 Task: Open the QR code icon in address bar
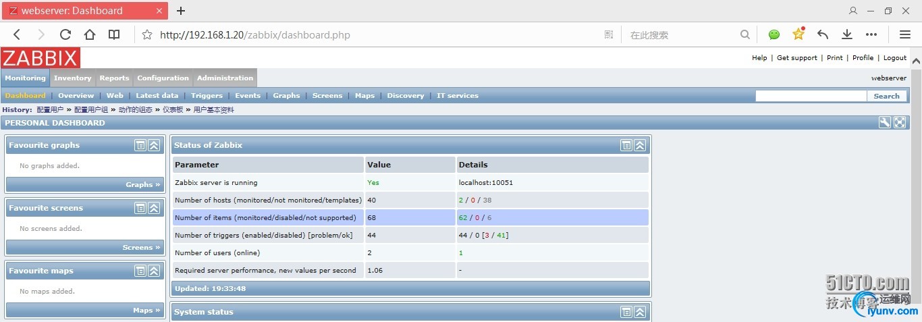[x=609, y=34]
